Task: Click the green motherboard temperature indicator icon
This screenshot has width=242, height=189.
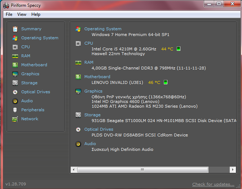Action: [166, 82]
